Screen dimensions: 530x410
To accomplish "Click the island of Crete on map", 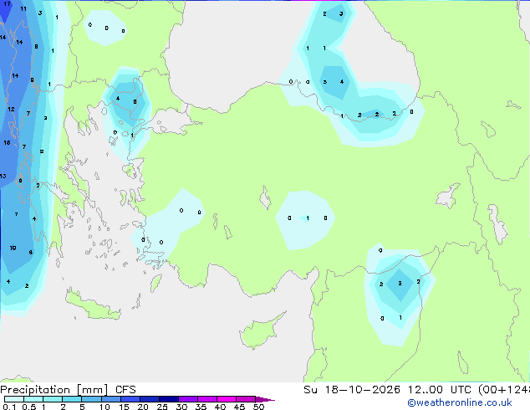I will (93, 306).
